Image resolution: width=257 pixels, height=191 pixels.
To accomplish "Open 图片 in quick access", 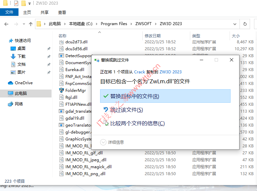I will (21, 72).
